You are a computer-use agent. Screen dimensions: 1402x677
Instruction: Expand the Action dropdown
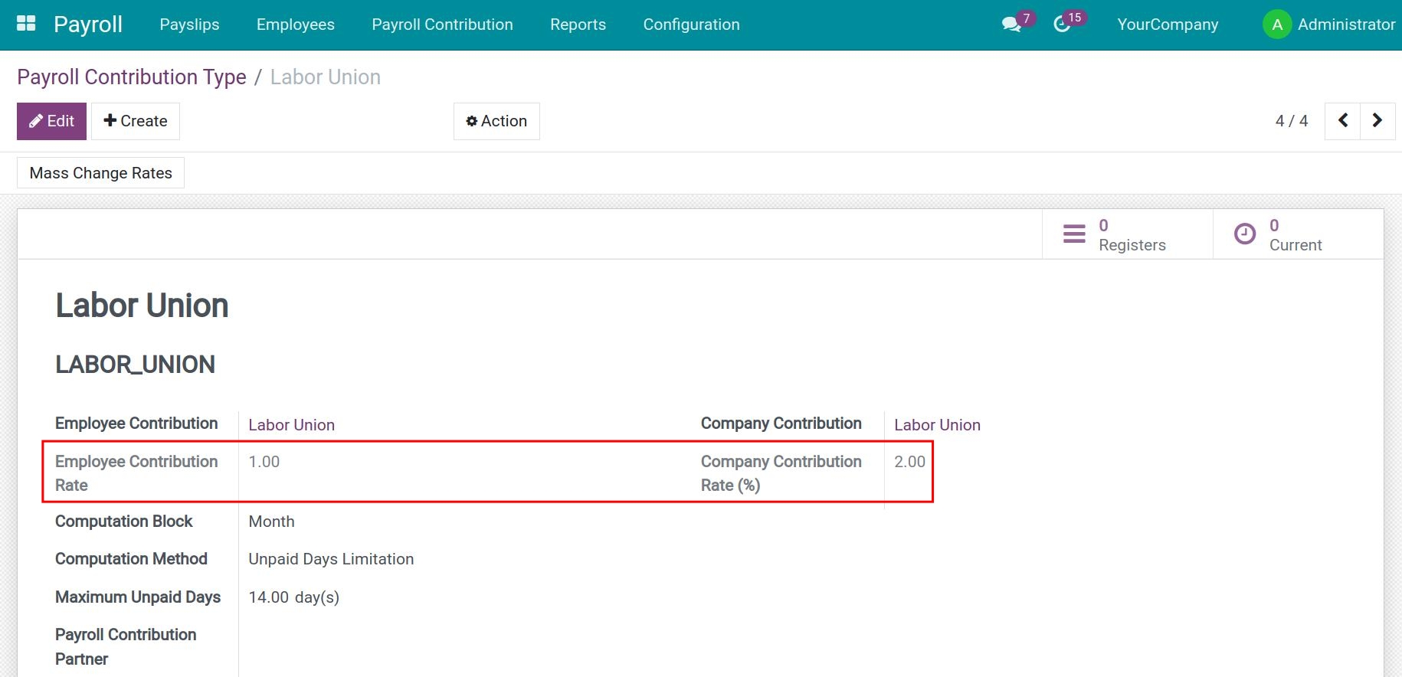[x=496, y=121]
